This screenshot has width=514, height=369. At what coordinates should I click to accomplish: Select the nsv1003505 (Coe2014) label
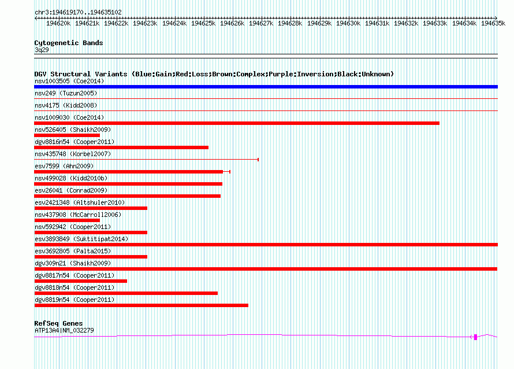pos(69,81)
